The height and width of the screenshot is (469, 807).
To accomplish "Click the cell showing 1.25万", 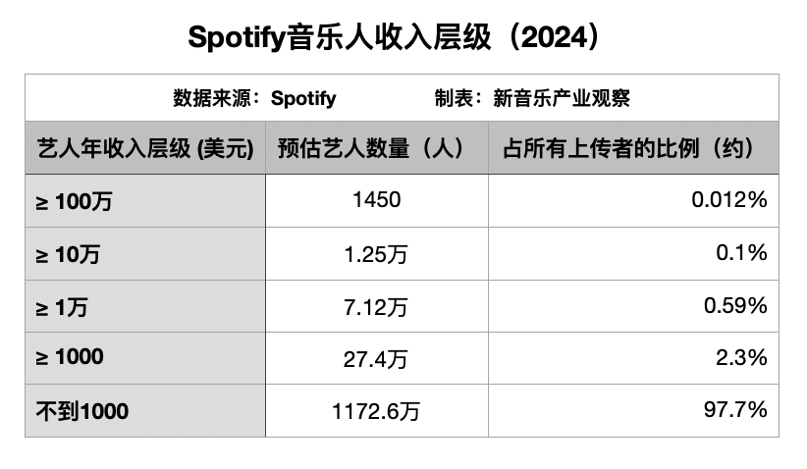I will pyautogui.click(x=376, y=254).
